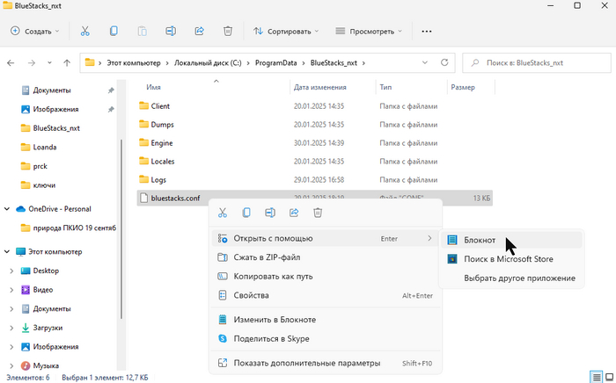This screenshot has height=383, width=616.
Task: Click Изменить в Блокноте menu entry
Action: [325, 320]
